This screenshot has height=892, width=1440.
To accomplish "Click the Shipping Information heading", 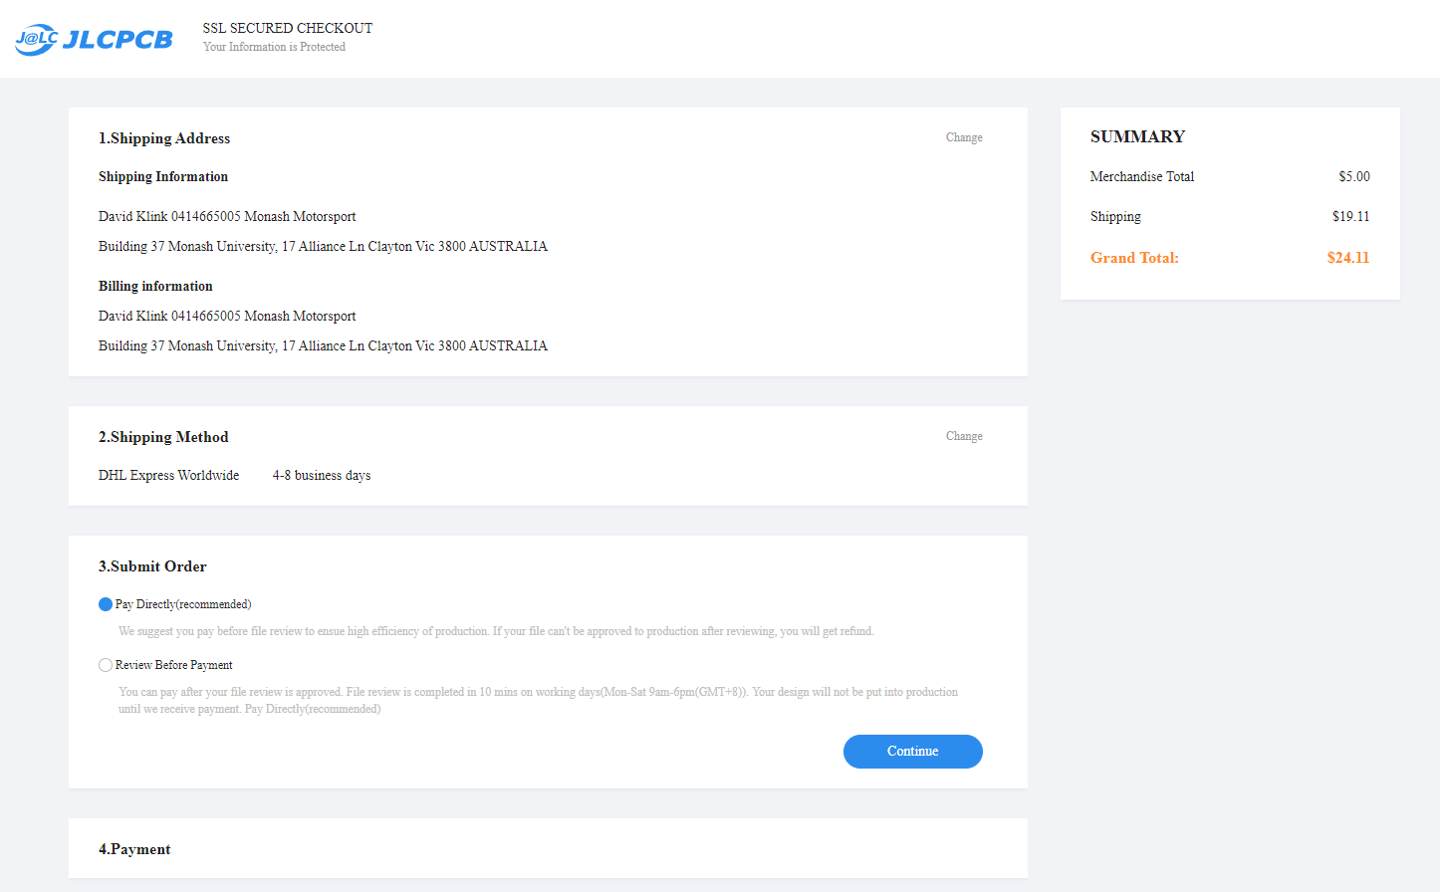I will coord(163,176).
